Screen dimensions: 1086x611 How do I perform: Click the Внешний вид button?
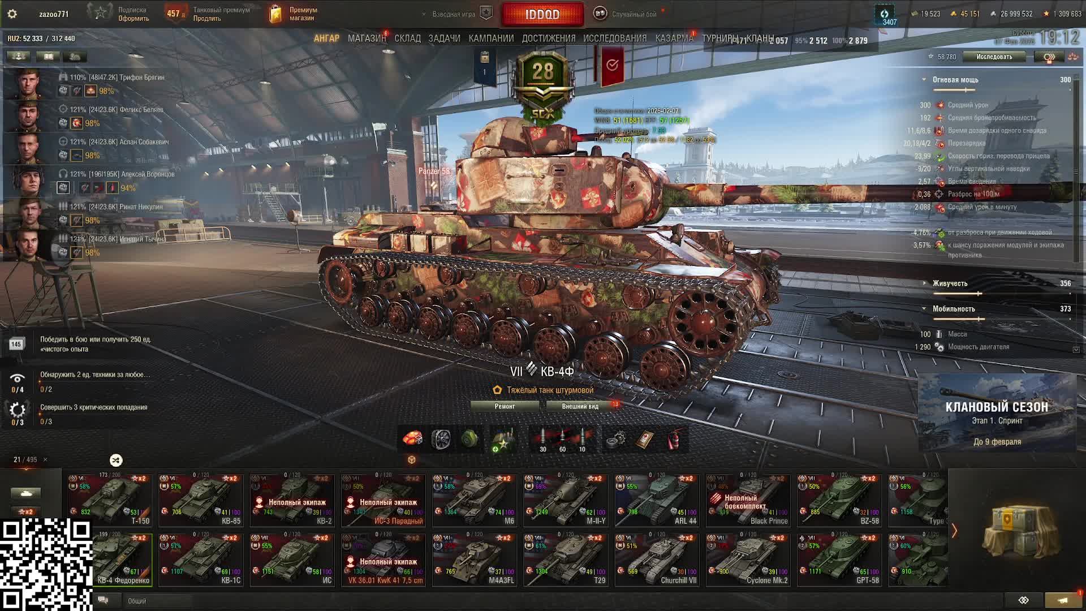coord(580,406)
